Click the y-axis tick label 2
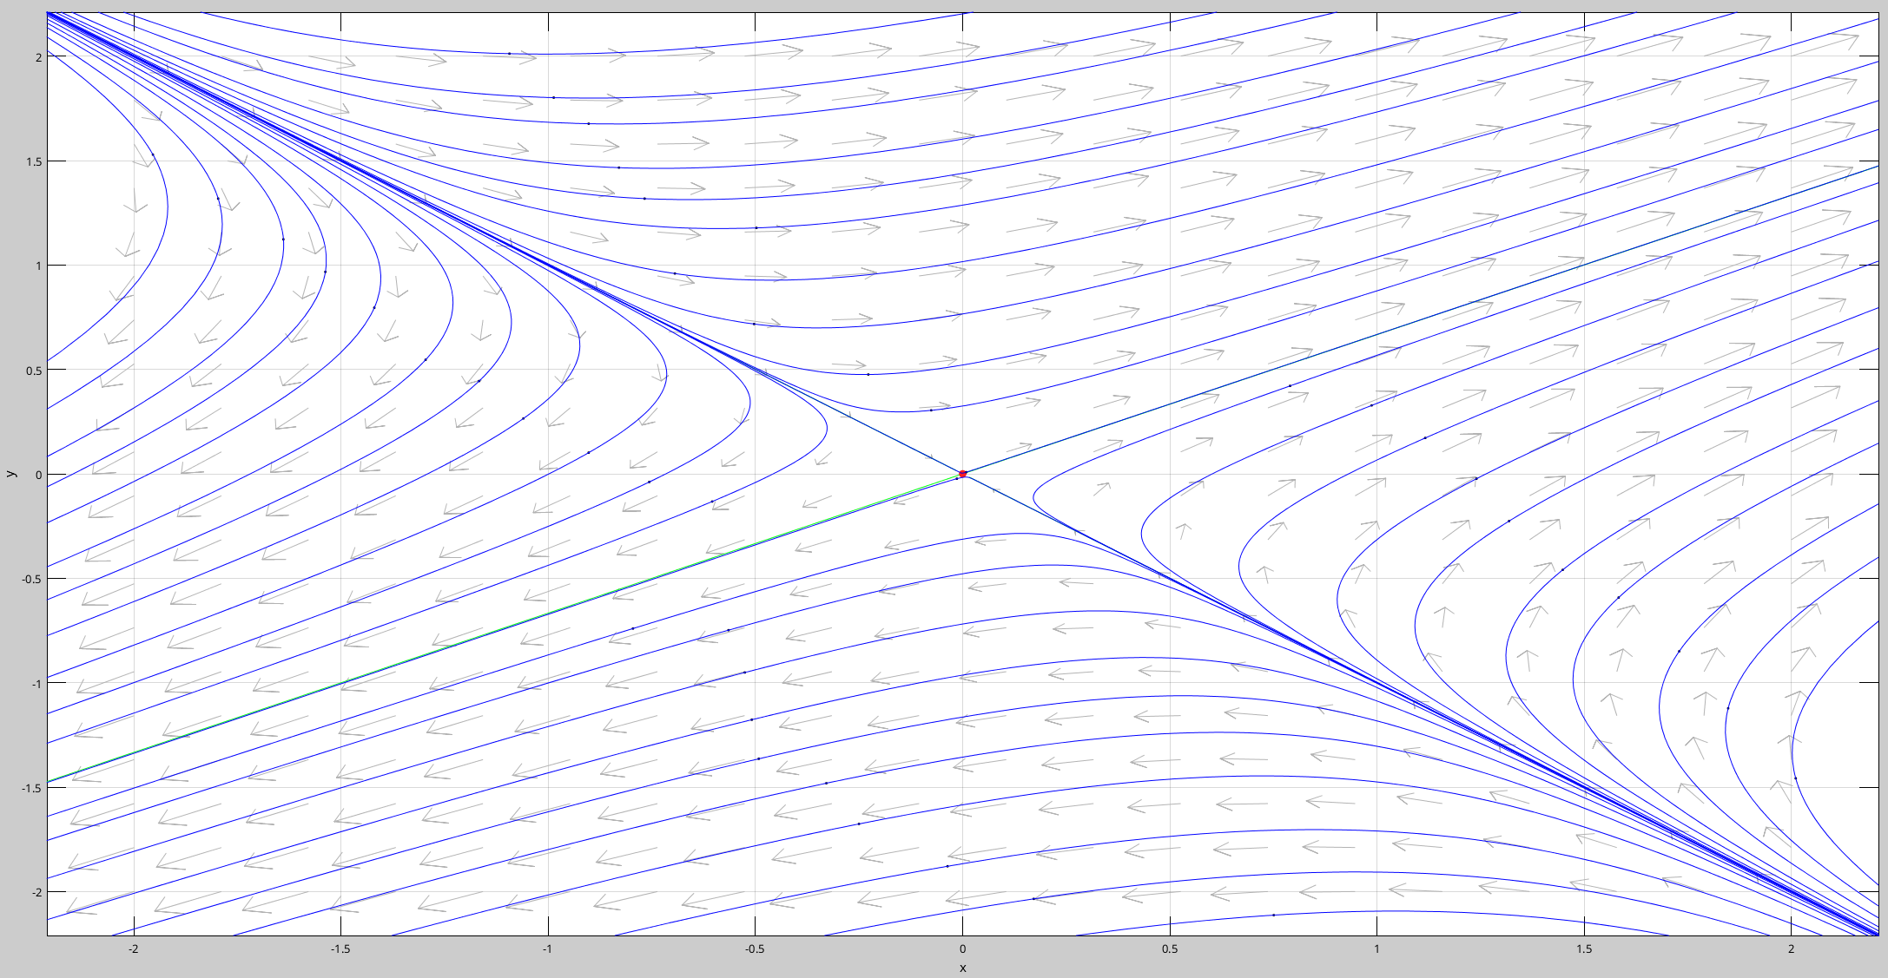 [38, 56]
